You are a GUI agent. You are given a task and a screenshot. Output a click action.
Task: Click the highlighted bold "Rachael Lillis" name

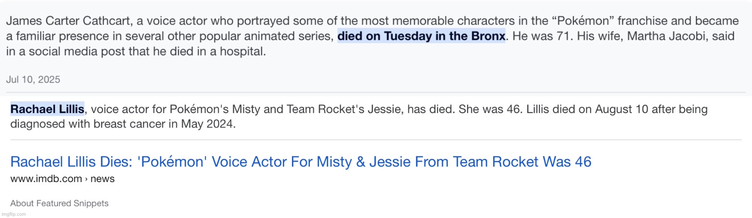pyautogui.click(x=47, y=109)
